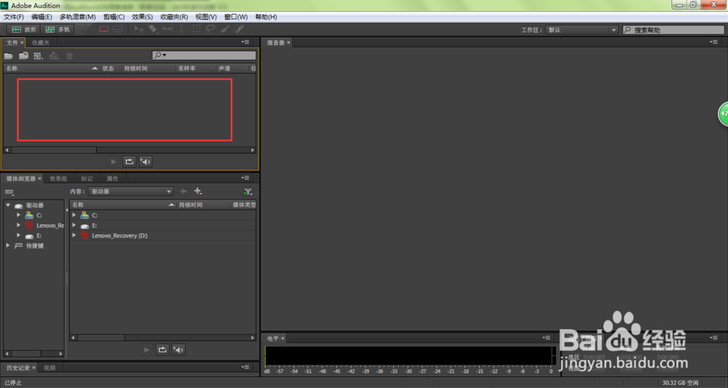Open 工作区 默认 dropdown
728x388 pixels.
click(582, 30)
